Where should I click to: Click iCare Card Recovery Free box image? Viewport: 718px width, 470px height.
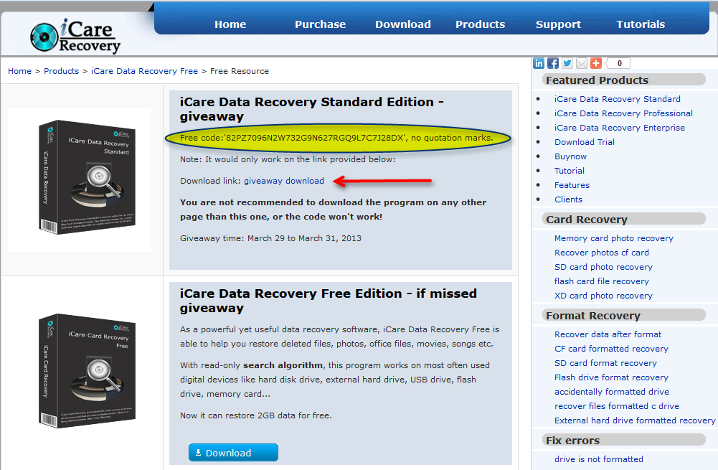tap(87, 371)
